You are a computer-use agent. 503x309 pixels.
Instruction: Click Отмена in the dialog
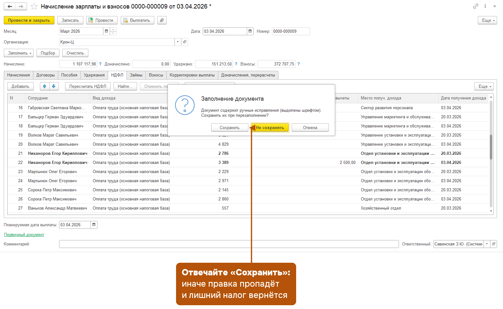[x=310, y=127]
